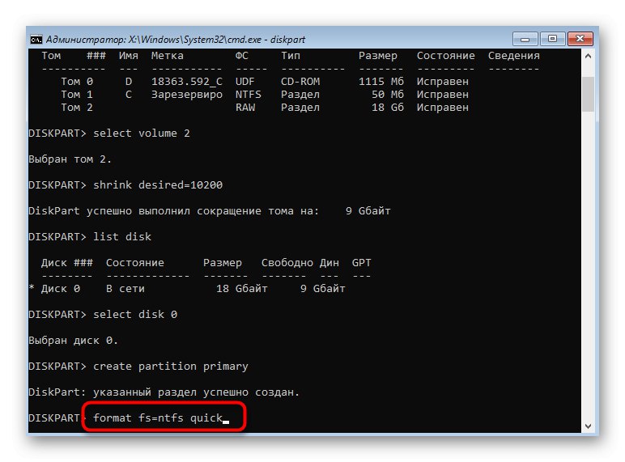Click the 'Том 1' row label
This screenshot has width=625, height=462.
pos(77,95)
